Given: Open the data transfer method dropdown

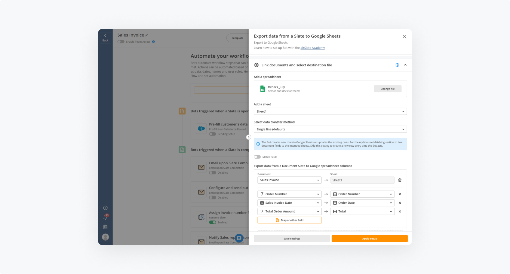Looking at the screenshot, I should tap(330, 129).
